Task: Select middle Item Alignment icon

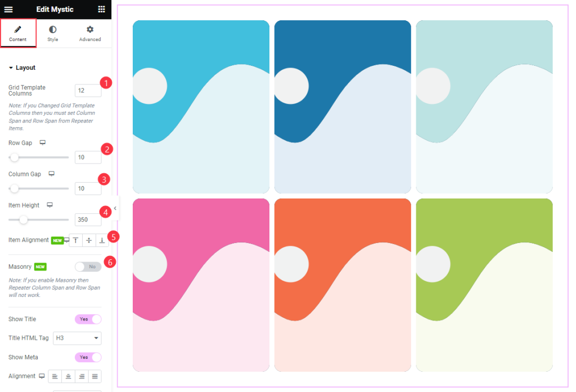Action: coord(89,240)
